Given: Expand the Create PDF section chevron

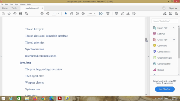Looking at the screenshot, I should click(174, 40).
